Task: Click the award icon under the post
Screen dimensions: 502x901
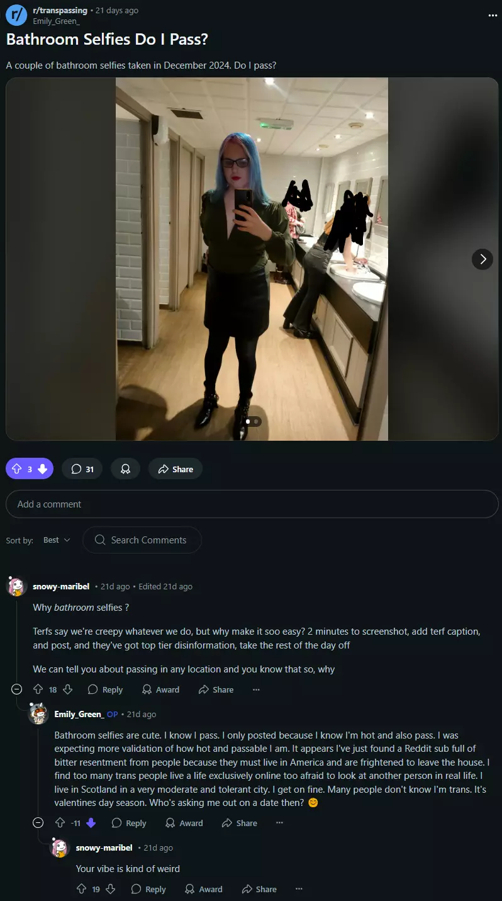Action: click(125, 469)
